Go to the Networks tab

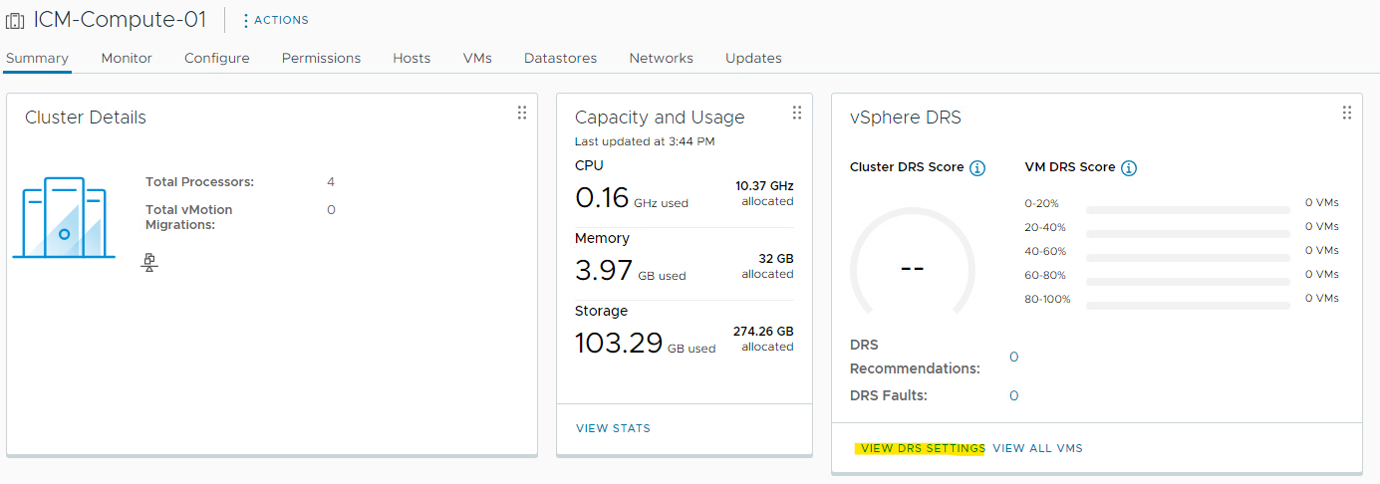pyautogui.click(x=661, y=58)
